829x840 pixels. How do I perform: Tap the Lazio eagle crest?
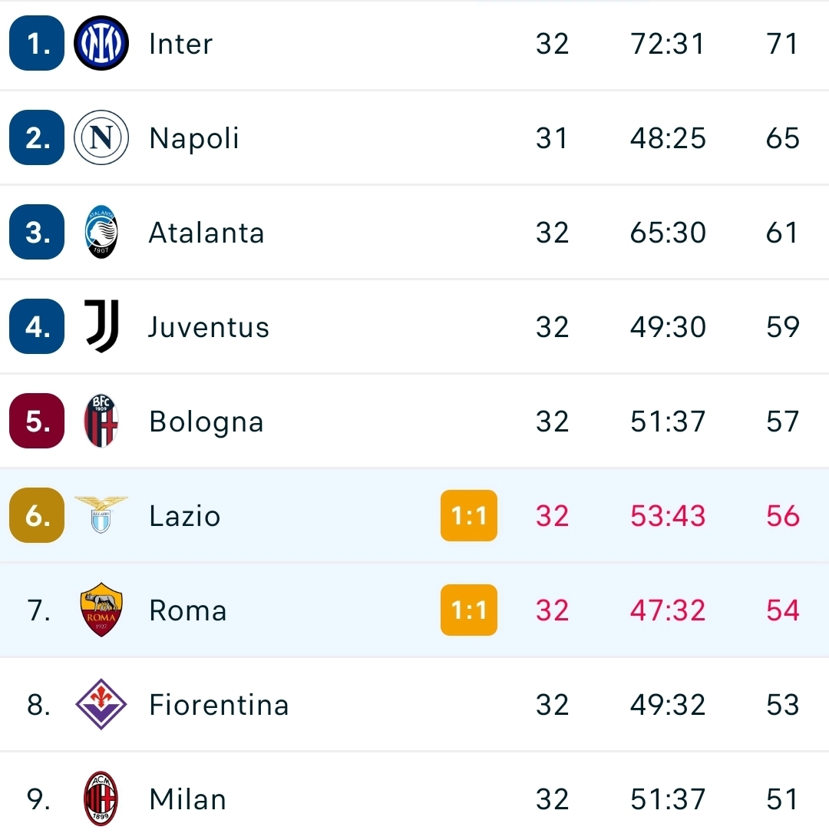pos(101,514)
